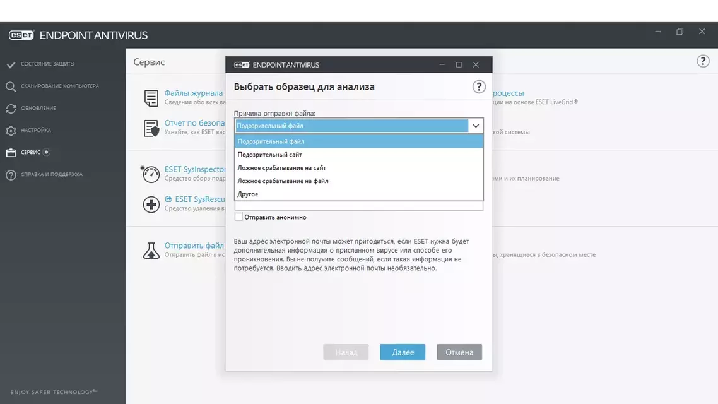Click the ESET SysInspector gauge icon
This screenshot has width=718, height=404.
click(151, 174)
